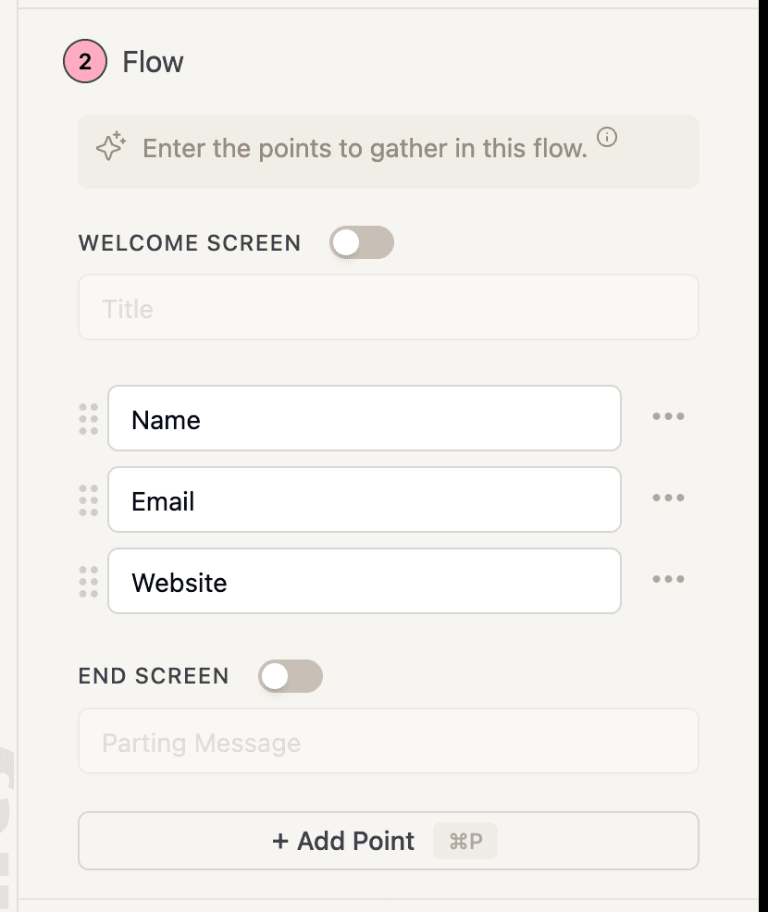Click the Parting Message input field
The height and width of the screenshot is (912, 768).
click(x=389, y=741)
